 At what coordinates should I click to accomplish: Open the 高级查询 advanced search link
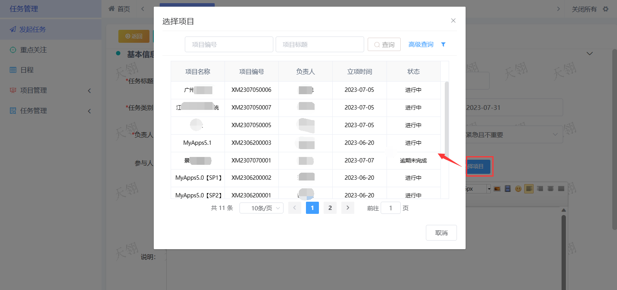pos(421,44)
